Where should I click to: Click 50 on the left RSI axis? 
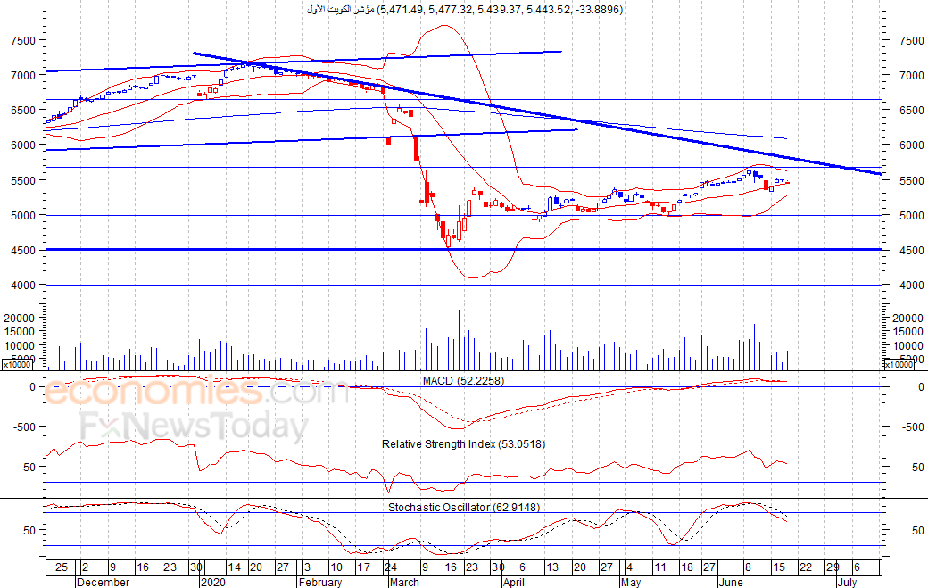[x=29, y=468]
